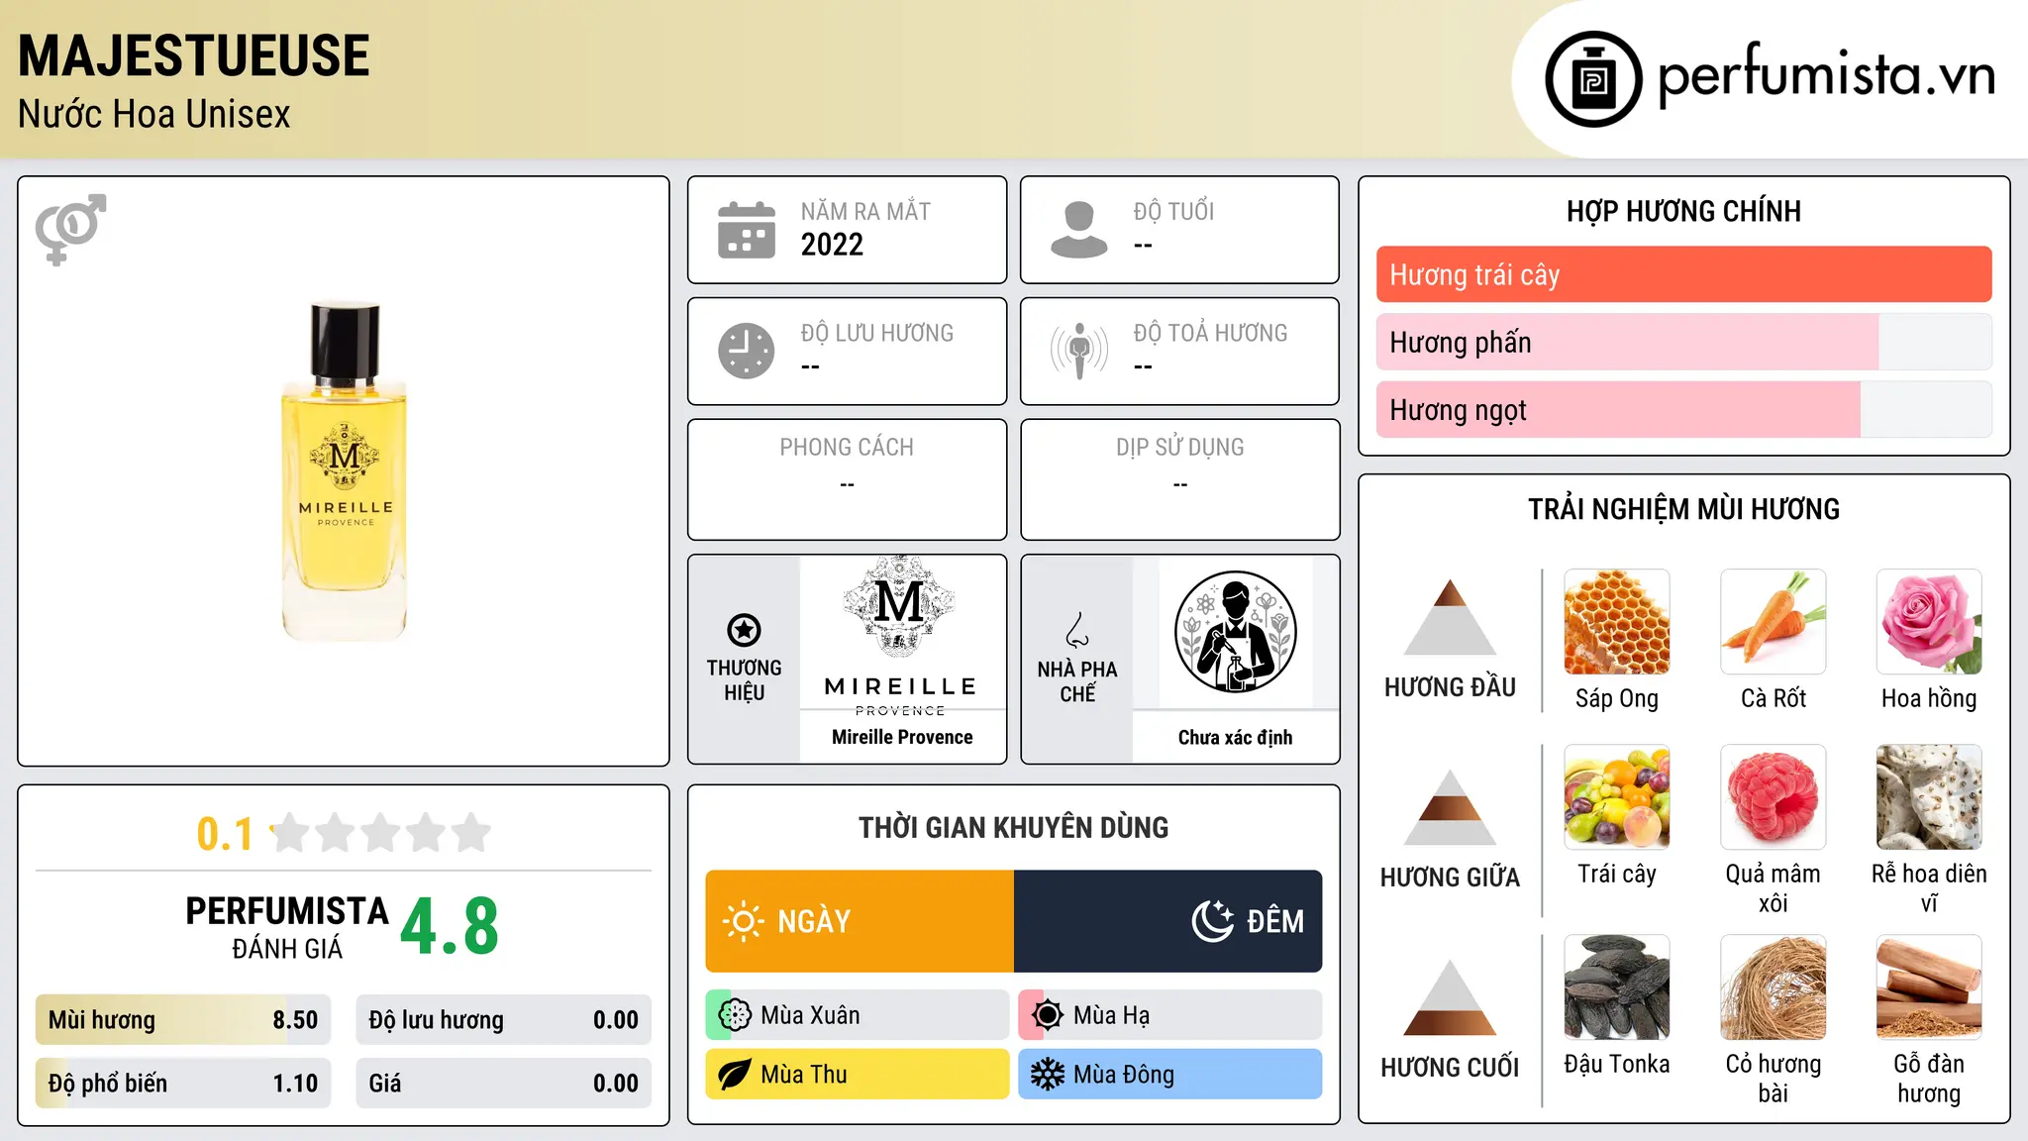Click the clock icon beside Độ lưu hương

tap(747, 351)
